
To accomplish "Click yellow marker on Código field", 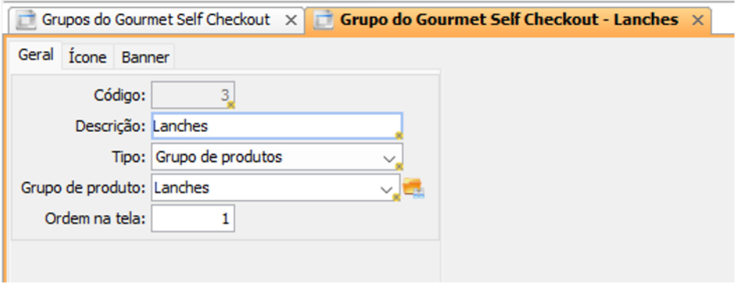I will 230,105.
